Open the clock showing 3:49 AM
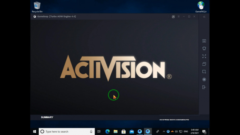Image resolution: width=240 pixels, height=135 pixels. tap(195, 132)
